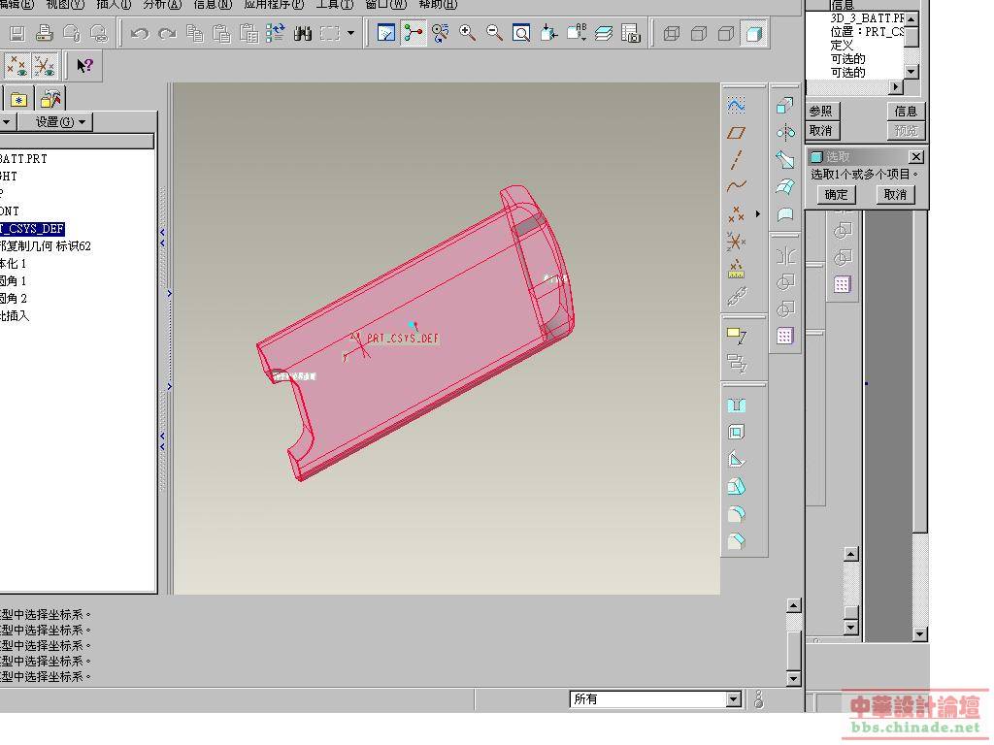994x745 pixels.
Task: Click the zoom in magnifier icon
Action: (468, 34)
